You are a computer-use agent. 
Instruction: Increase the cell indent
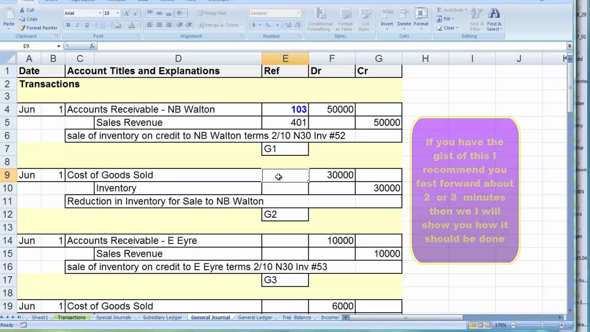click(x=188, y=25)
